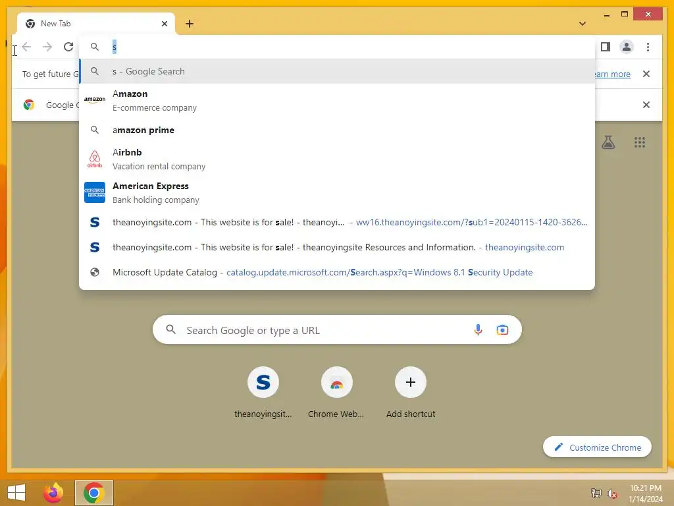
Task: Toggle the side panel icon
Action: (x=606, y=47)
